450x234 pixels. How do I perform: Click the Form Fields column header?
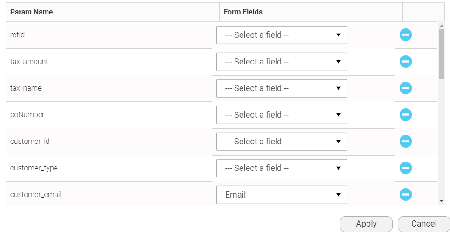(243, 12)
